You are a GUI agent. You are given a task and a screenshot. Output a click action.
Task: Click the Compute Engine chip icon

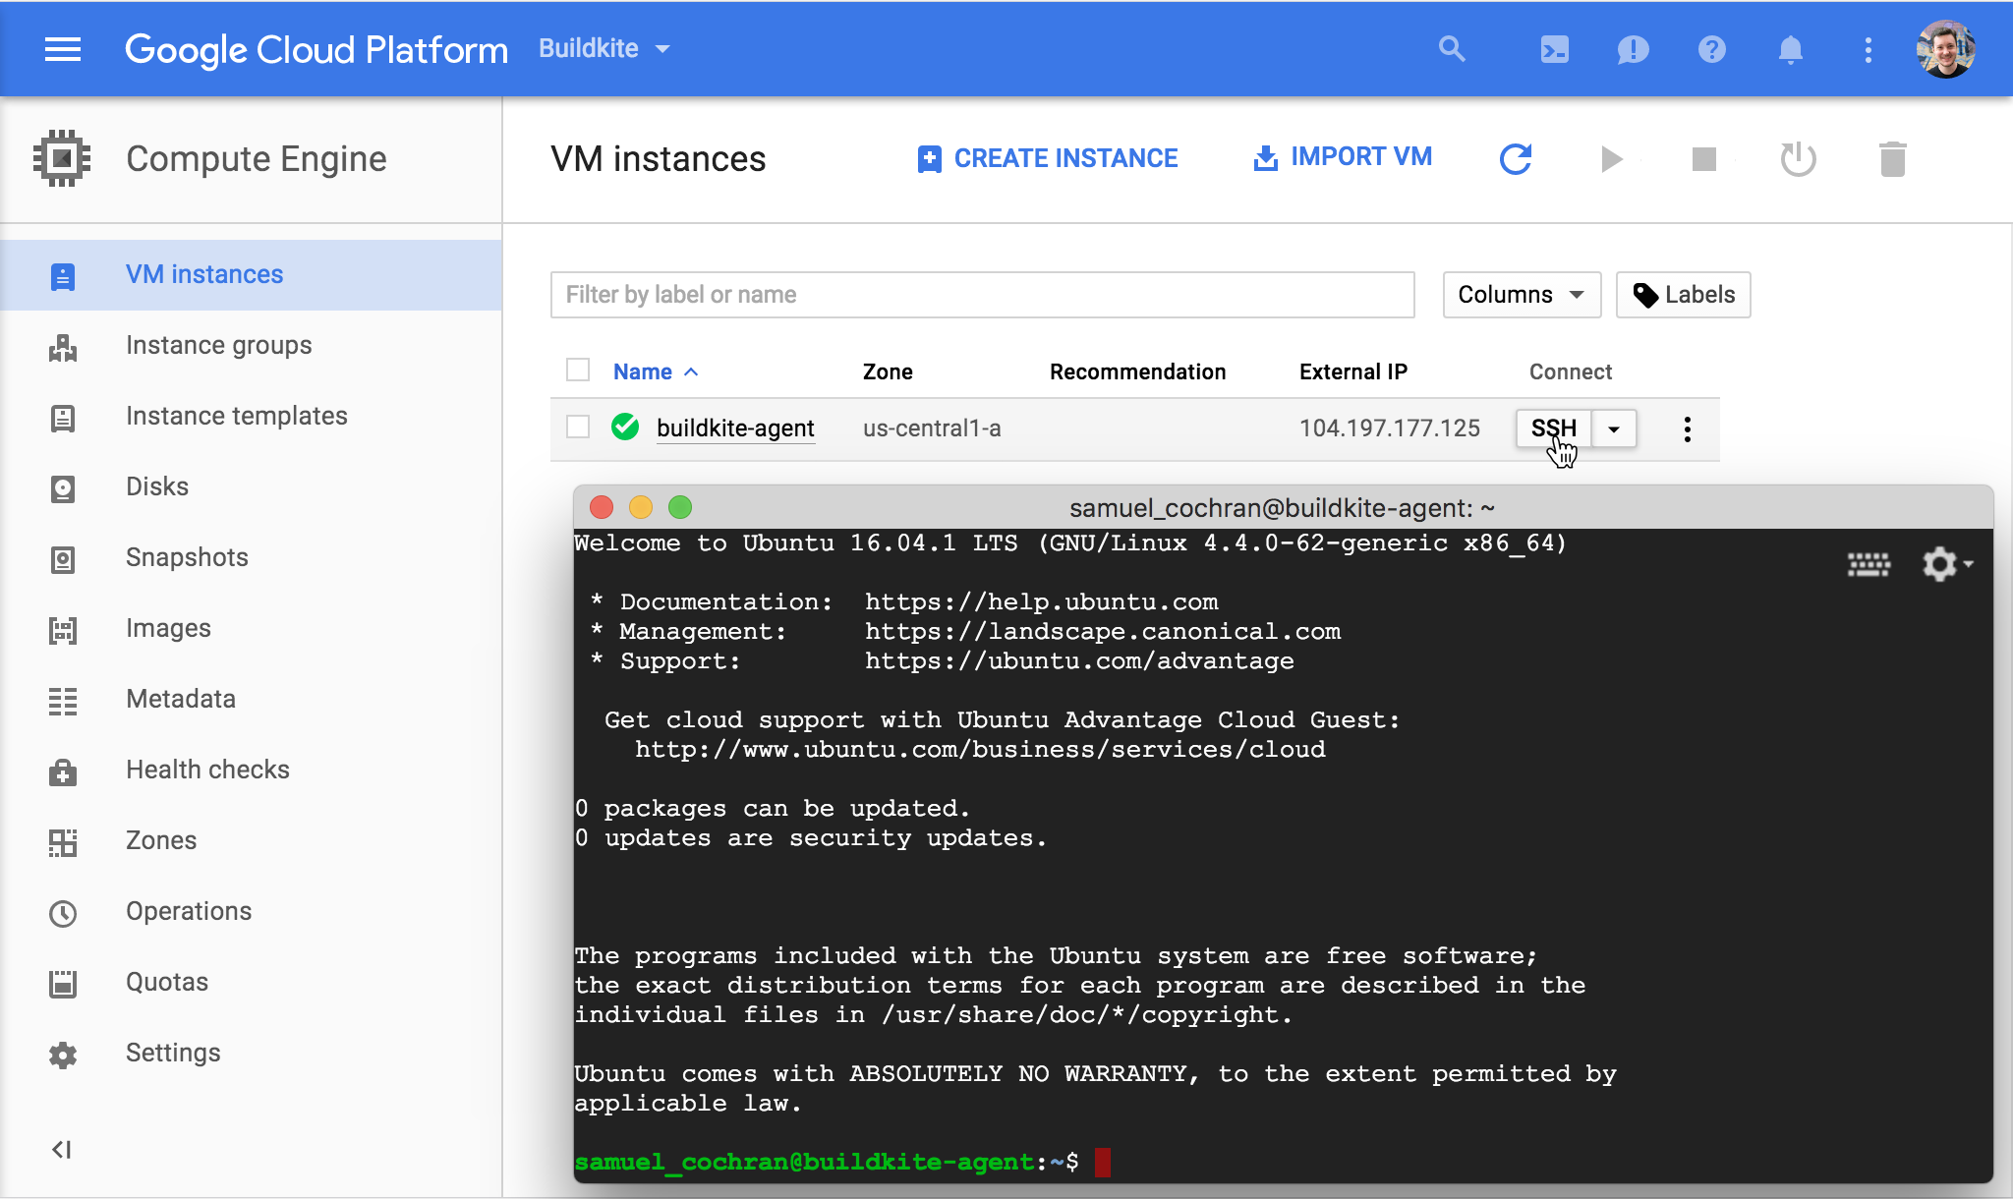[x=62, y=158]
